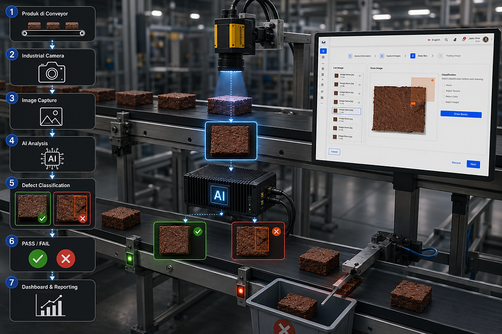Expand the chevron next to John Doe's avatar
The image size is (502, 334).
491,39
